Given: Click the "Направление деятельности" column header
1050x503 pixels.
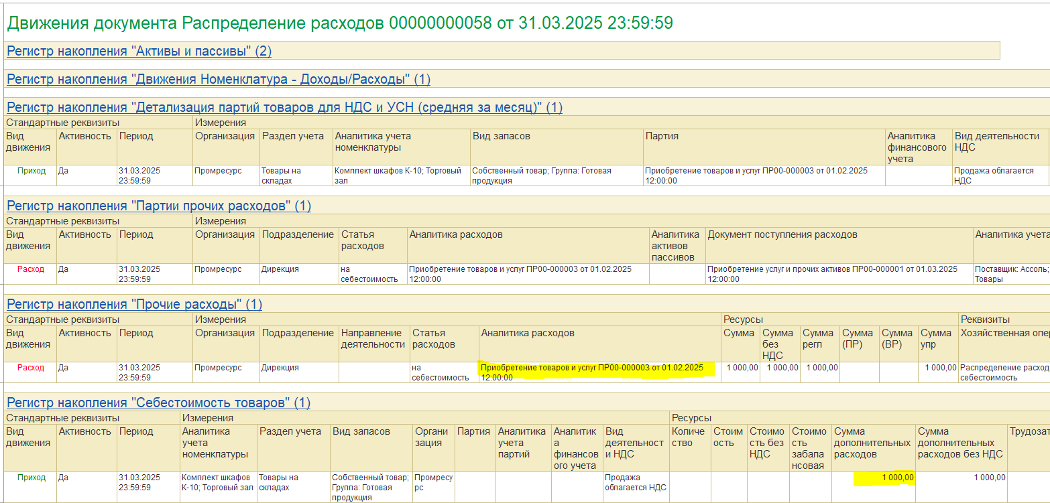Looking at the screenshot, I should [373, 338].
